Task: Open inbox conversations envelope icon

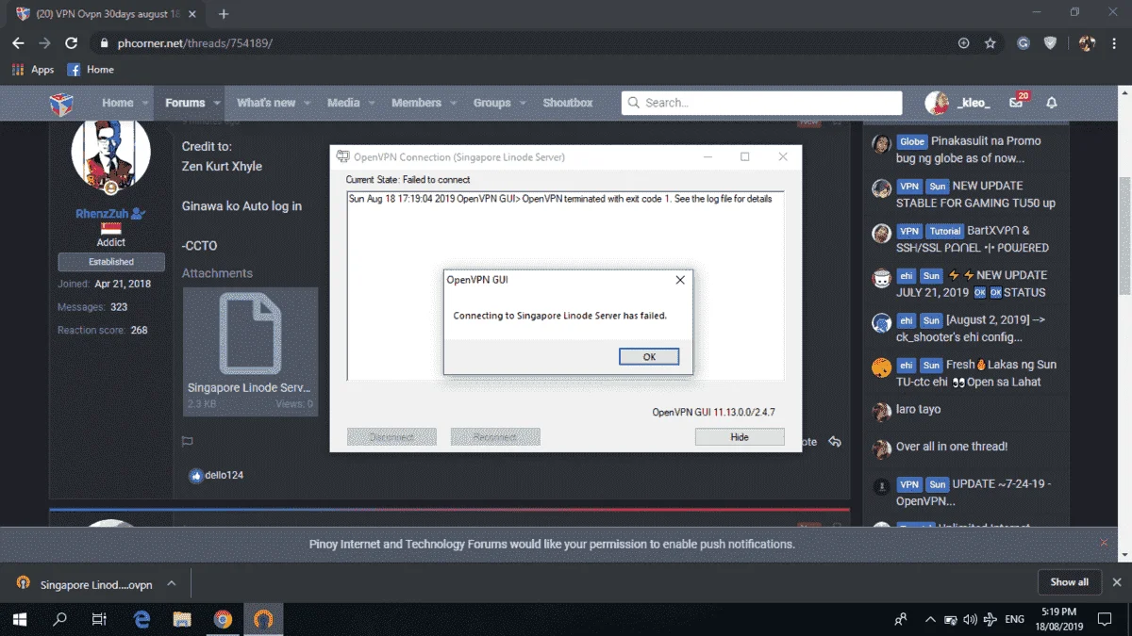Action: click(x=1016, y=103)
